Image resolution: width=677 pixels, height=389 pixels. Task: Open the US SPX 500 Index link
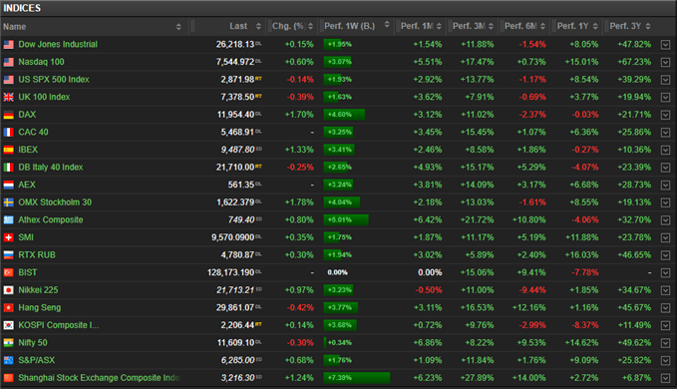coord(54,80)
